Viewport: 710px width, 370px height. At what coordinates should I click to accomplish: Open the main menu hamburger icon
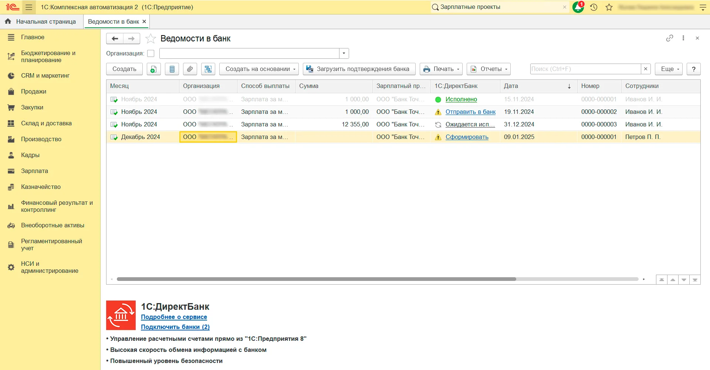tap(29, 7)
